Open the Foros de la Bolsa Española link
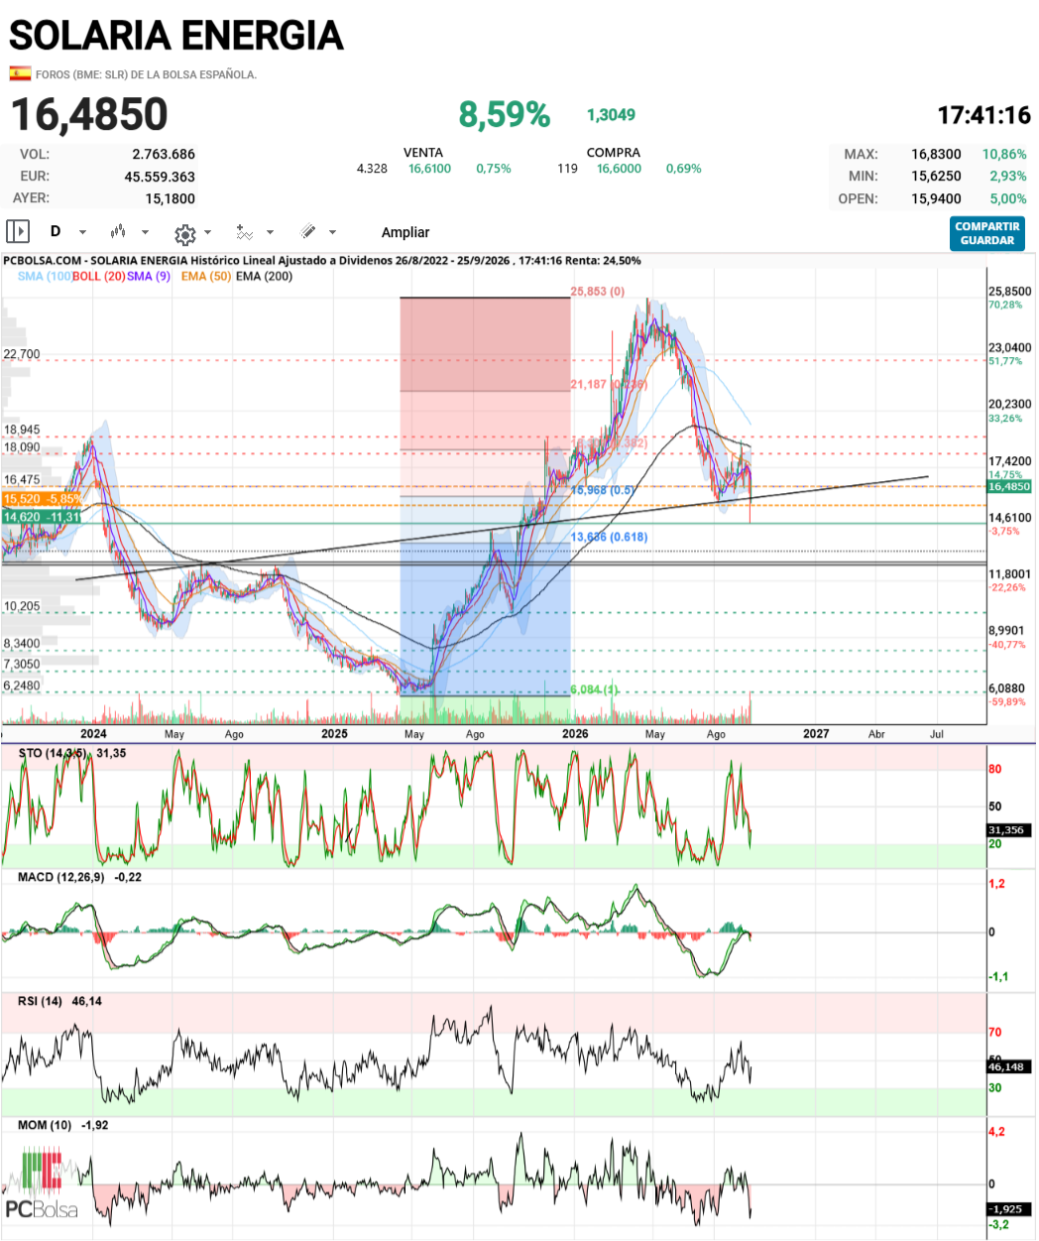The width and height of the screenshot is (1039, 1241). coord(146,74)
